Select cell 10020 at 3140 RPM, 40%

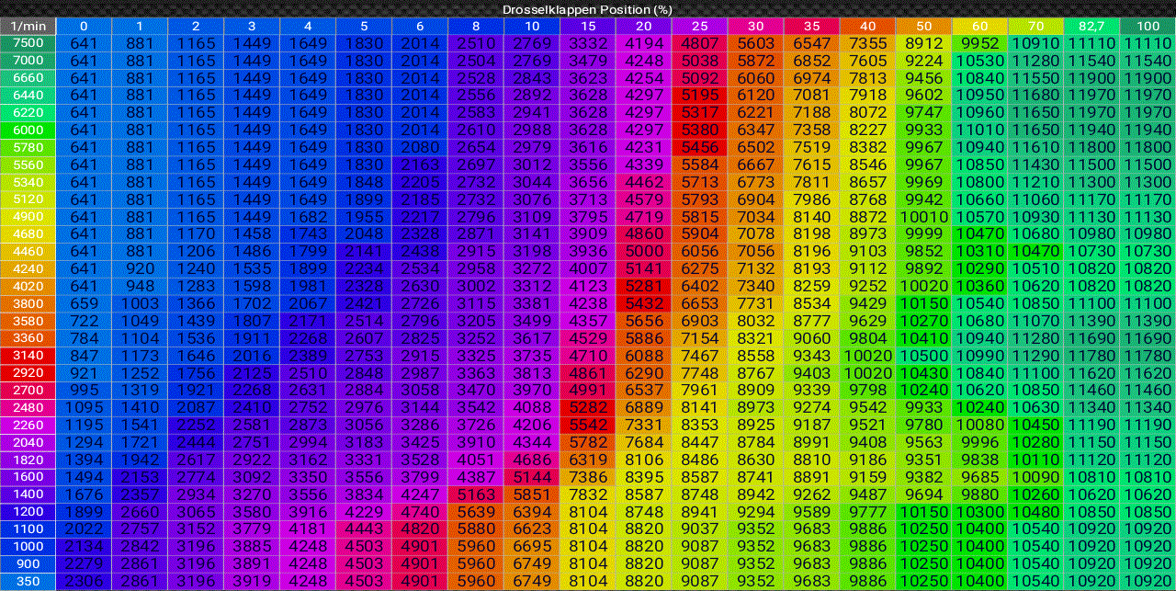click(x=868, y=355)
